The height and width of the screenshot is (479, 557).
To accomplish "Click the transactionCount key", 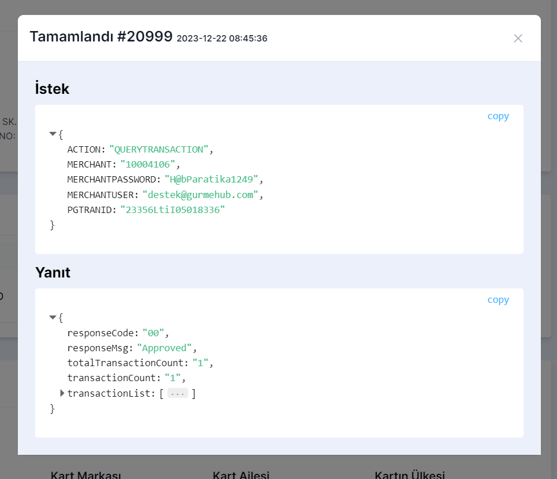I will tap(113, 378).
